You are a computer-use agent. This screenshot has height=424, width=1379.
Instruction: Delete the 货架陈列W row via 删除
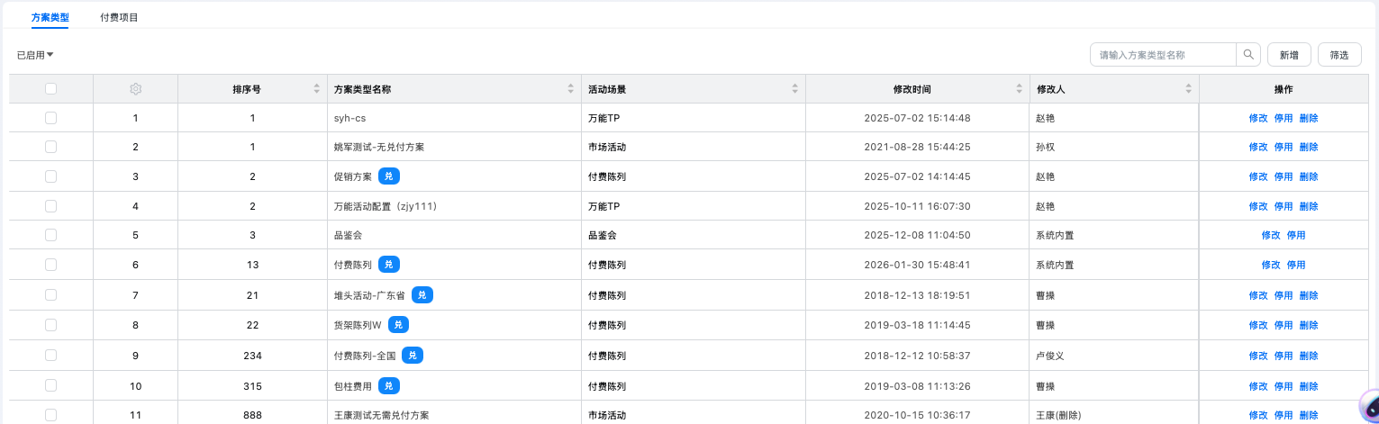[1309, 325]
